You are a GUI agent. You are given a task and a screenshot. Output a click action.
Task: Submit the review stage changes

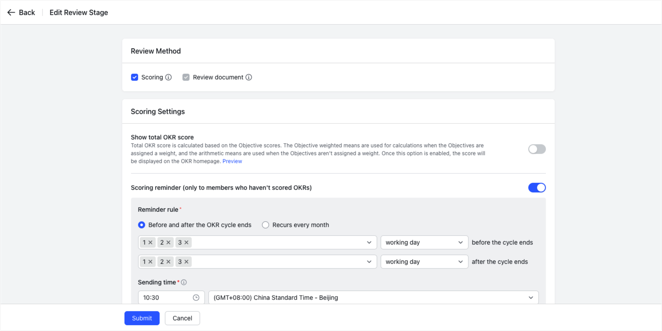tap(142, 318)
